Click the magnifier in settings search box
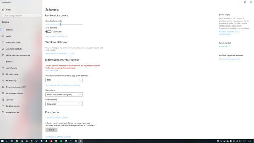Screen dimensions: 254x143 [x=38, y=16]
